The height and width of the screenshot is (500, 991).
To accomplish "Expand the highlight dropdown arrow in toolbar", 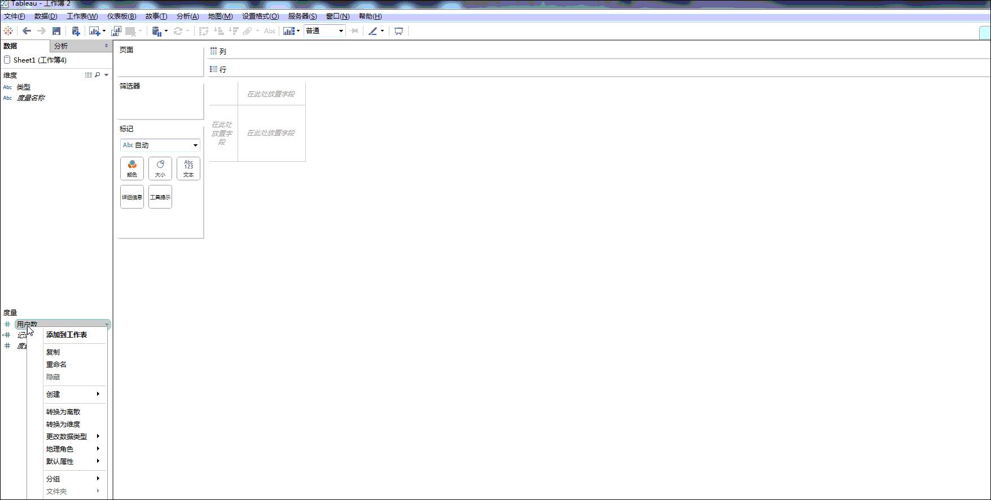I will click(382, 31).
